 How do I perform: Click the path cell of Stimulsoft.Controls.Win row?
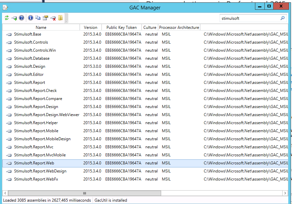(246, 50)
